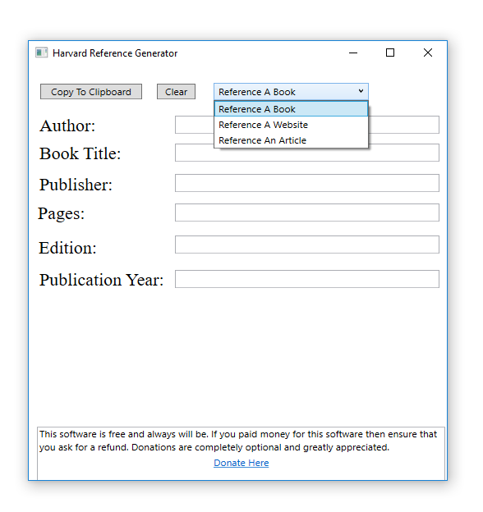Click the reference type combo box
Image resolution: width=483 pixels, height=512 pixels.
coord(291,92)
